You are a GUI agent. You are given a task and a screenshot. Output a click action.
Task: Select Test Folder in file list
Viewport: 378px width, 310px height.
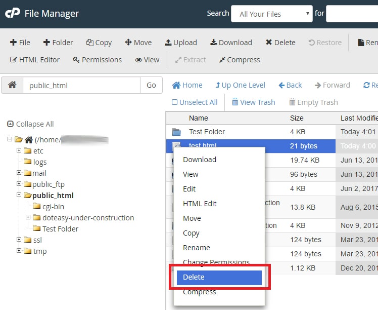pos(207,132)
